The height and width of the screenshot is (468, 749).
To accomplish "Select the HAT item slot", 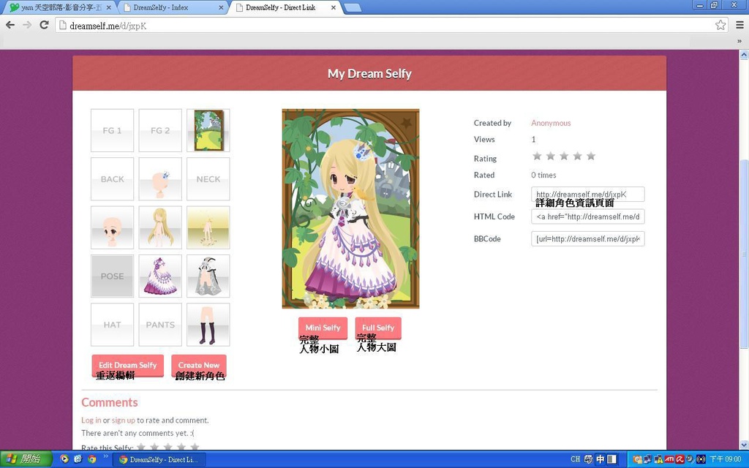I will pyautogui.click(x=112, y=325).
